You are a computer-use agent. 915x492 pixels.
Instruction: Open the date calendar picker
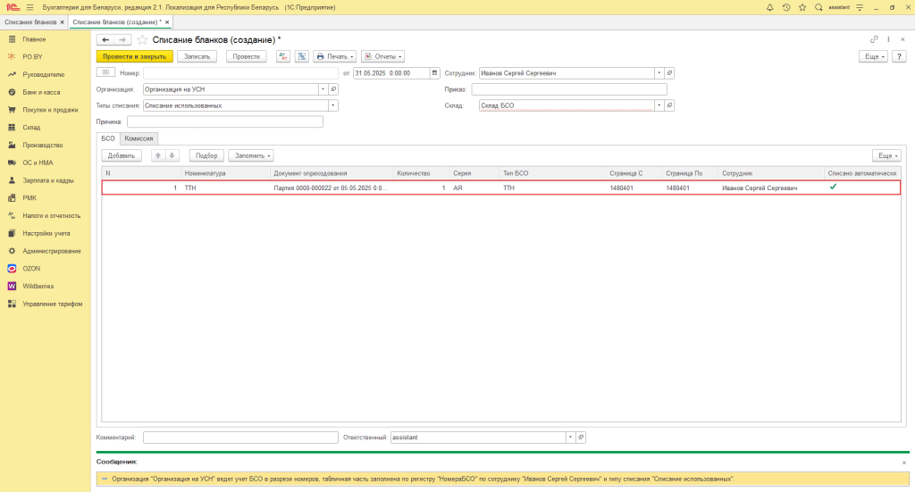tap(435, 73)
